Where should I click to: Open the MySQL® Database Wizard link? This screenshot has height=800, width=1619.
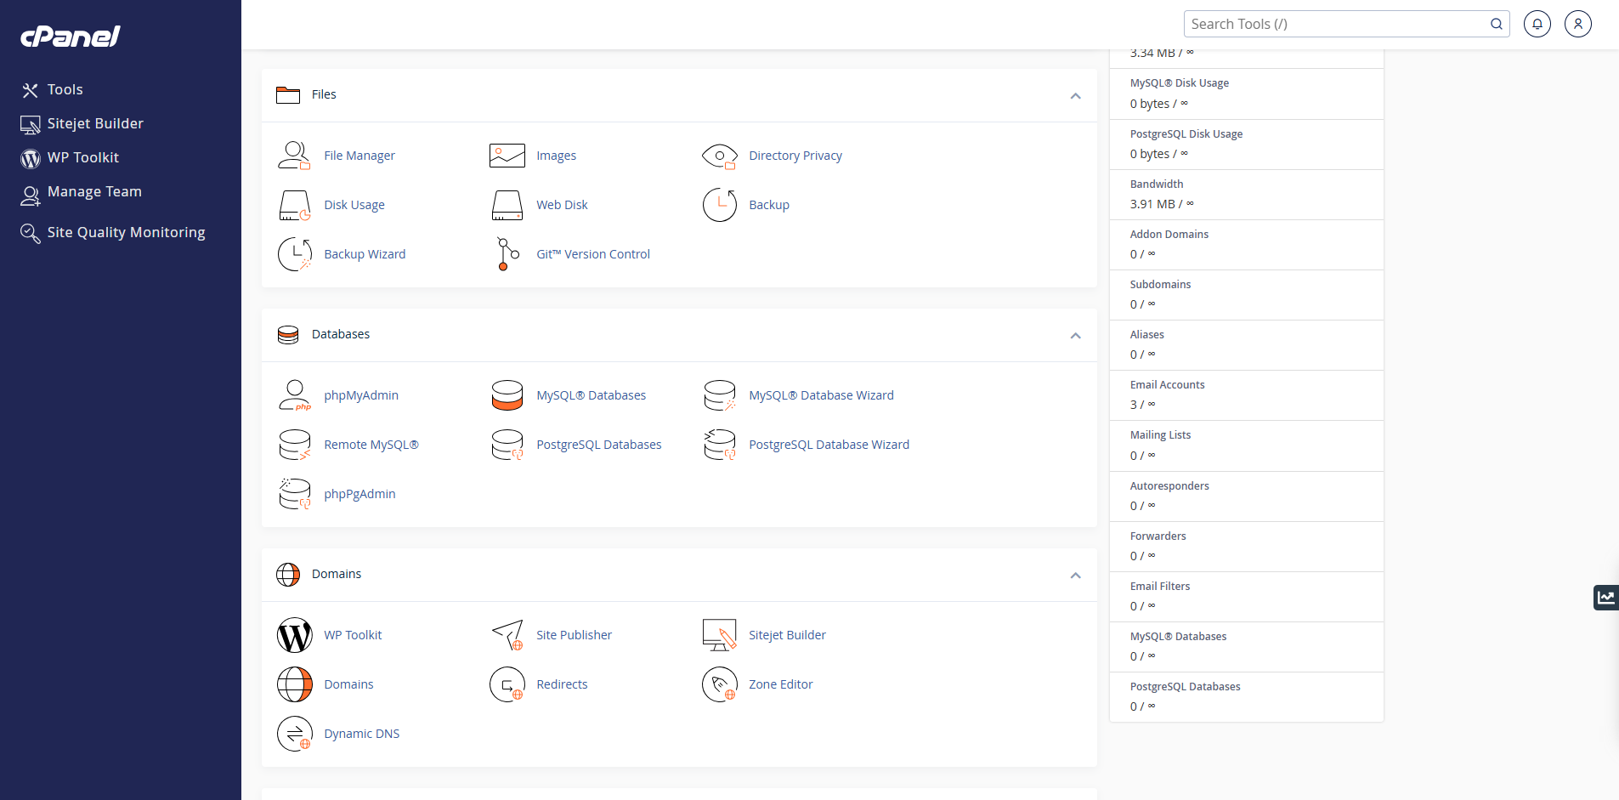click(x=821, y=395)
